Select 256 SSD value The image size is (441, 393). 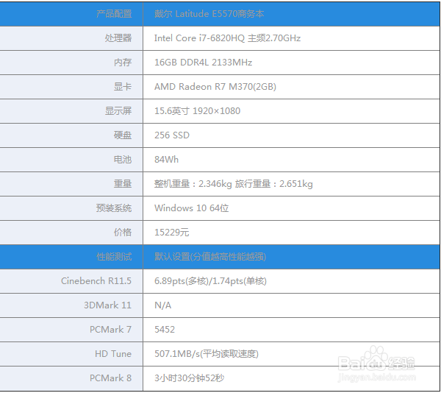[x=172, y=135]
